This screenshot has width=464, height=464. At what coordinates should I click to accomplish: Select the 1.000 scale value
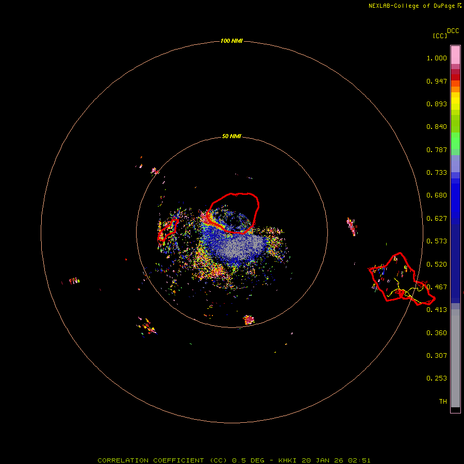(437, 58)
